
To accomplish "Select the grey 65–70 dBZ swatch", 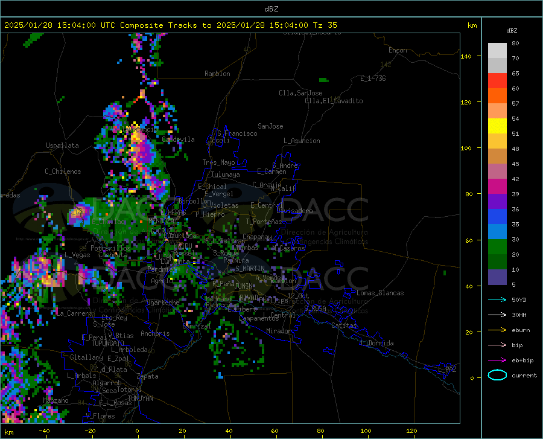I will click(497, 66).
